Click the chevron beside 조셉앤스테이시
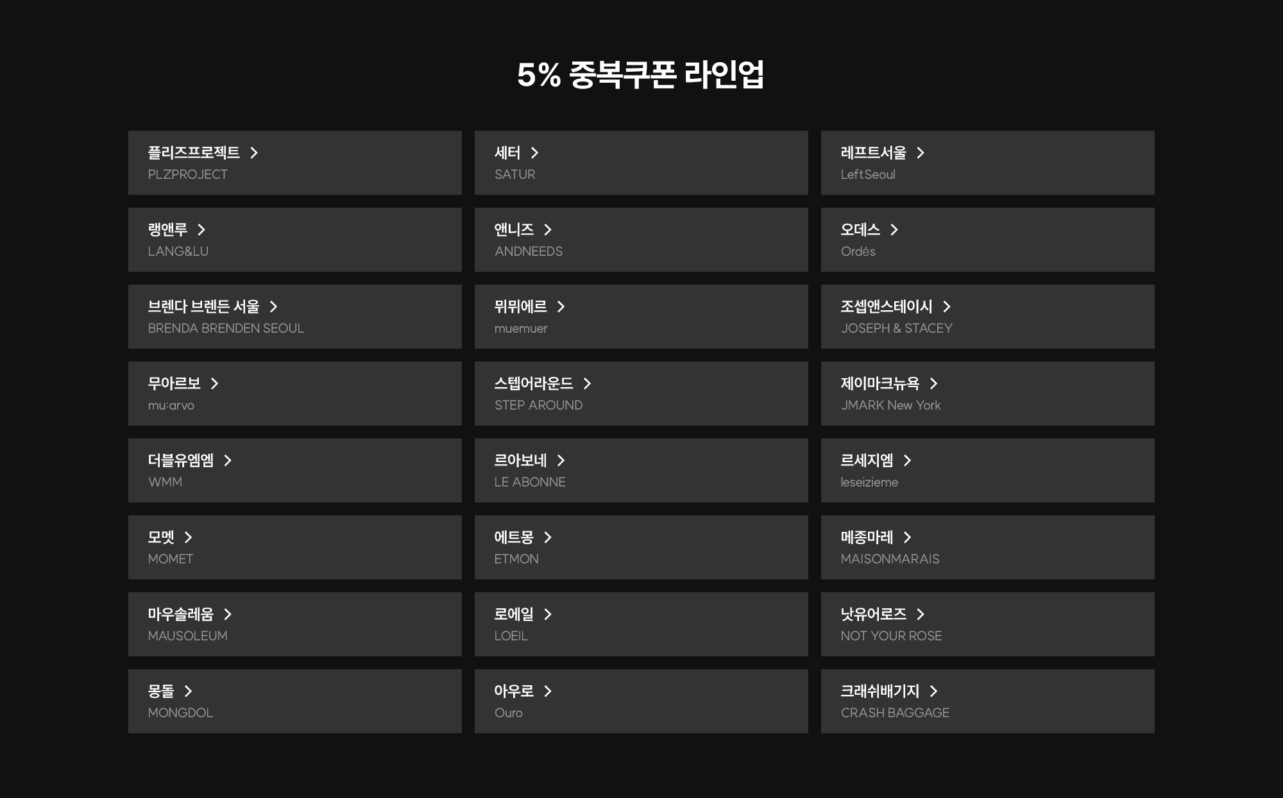 tap(947, 306)
